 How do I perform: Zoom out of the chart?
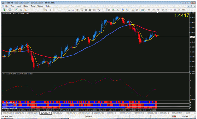coord(127,10)
